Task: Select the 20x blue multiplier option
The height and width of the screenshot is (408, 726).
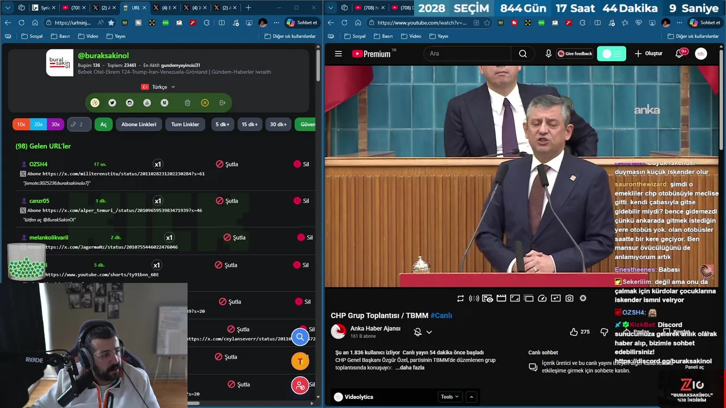Action: click(x=38, y=124)
